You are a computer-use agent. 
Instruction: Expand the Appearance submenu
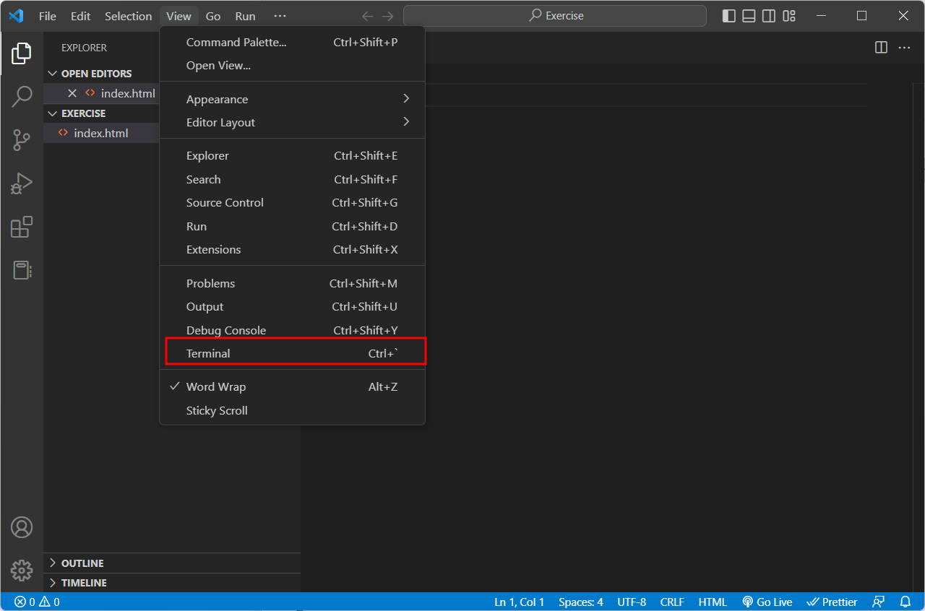point(292,99)
